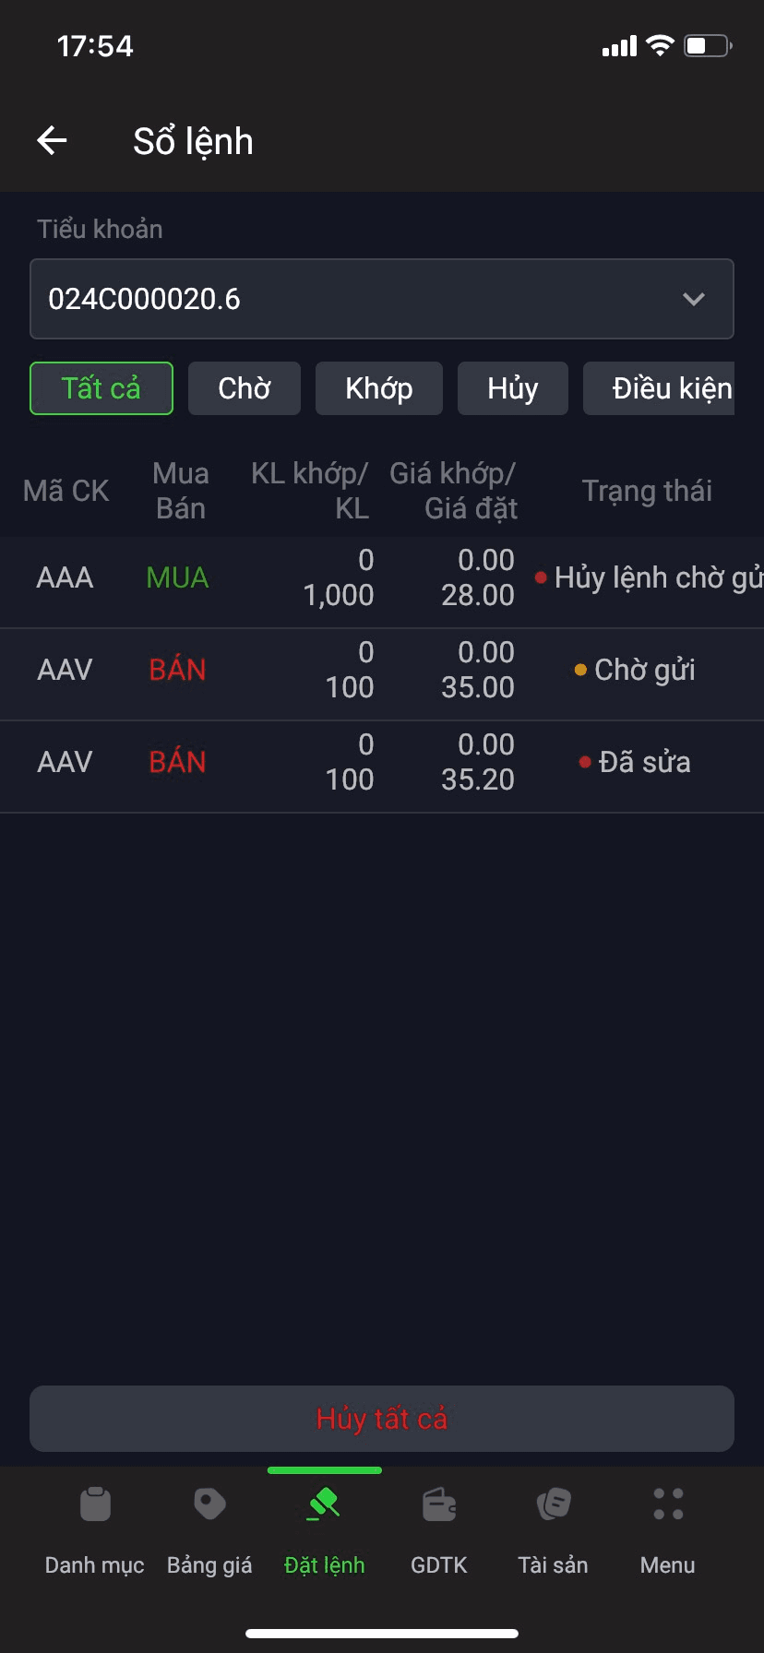Open account selector 024C000020.6

point(382,299)
